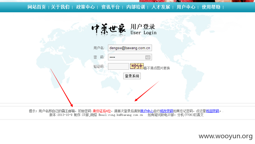Follow the blue 用户中心 link in the hint
This screenshot has height=144, width=255.
(x=147, y=111)
